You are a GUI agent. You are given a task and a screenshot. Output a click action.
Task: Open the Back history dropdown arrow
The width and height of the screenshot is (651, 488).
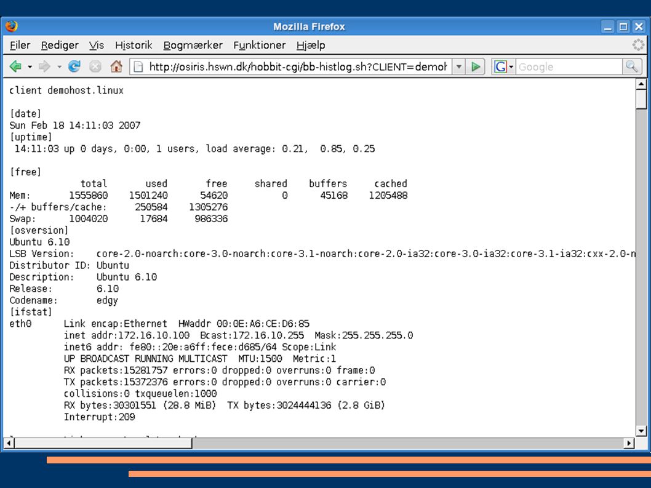click(x=30, y=67)
